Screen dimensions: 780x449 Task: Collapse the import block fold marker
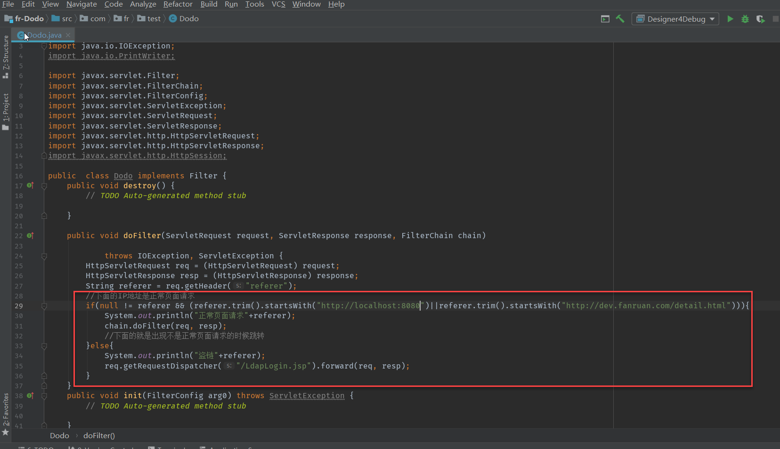(x=44, y=46)
